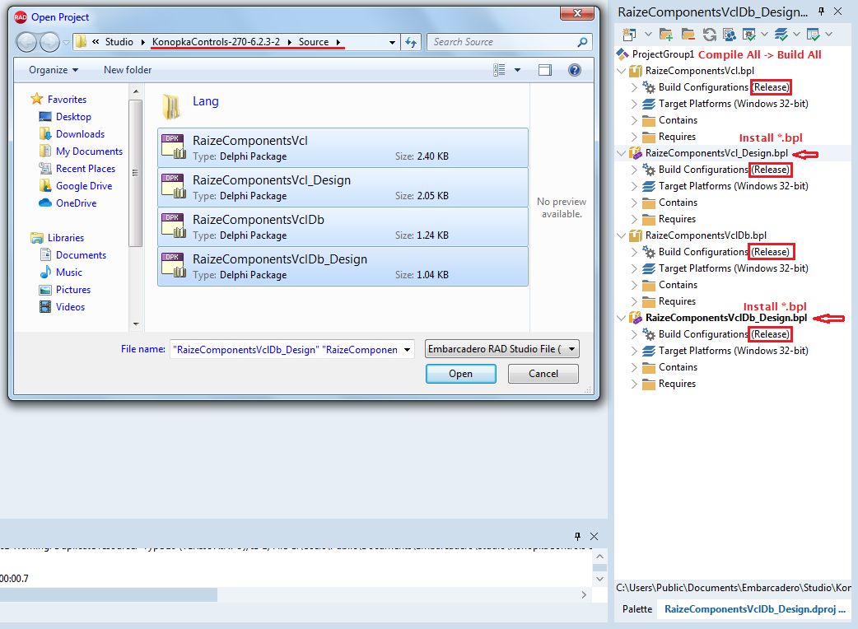Select the RaizeComponentsVcl_Design package file
The height and width of the screenshot is (629, 858).
pos(343,187)
